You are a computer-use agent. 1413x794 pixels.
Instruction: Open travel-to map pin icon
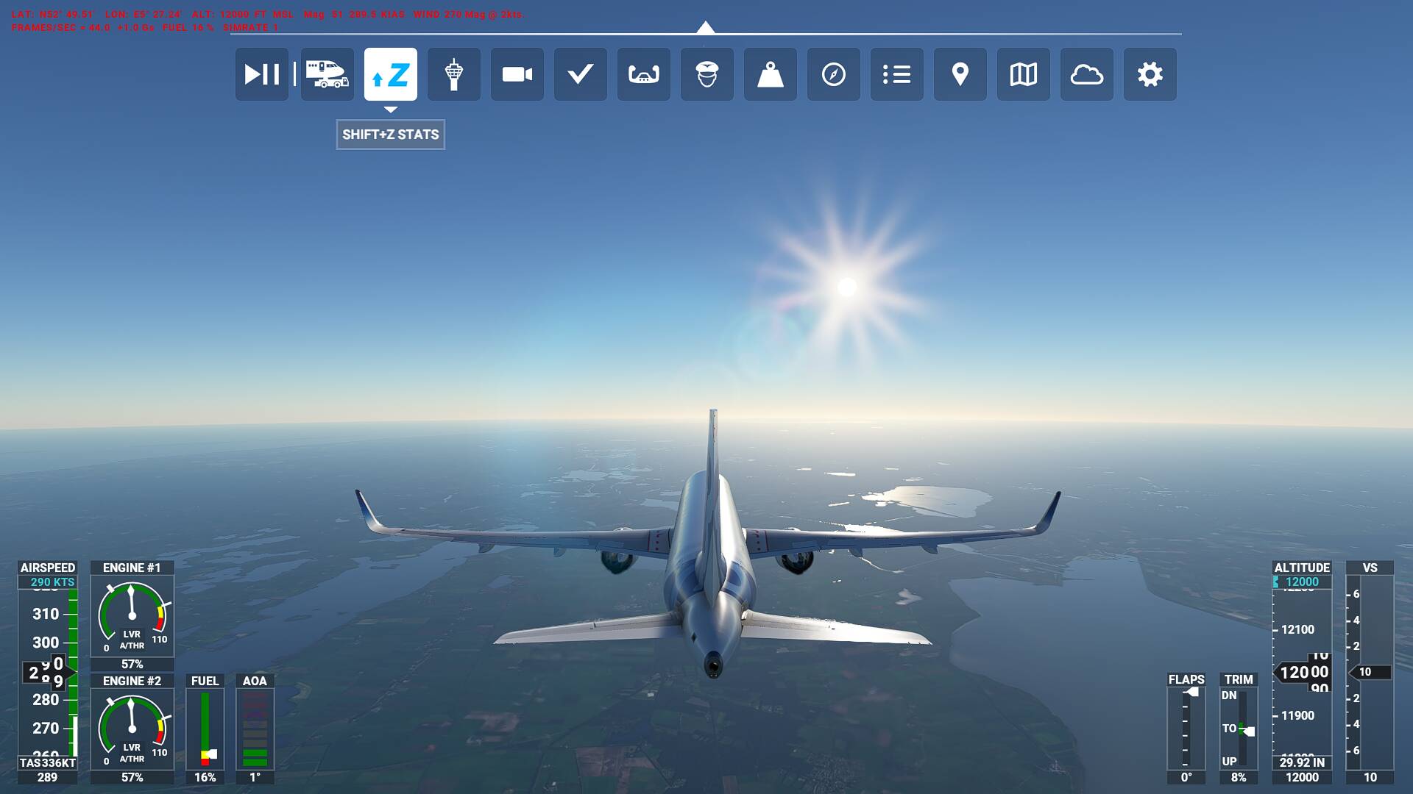tap(960, 74)
